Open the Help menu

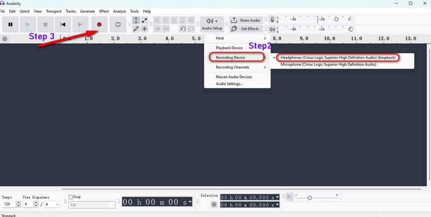pyautogui.click(x=147, y=11)
